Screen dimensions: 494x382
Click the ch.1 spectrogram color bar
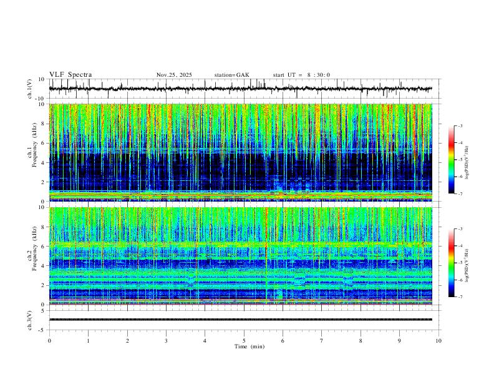click(x=451, y=160)
